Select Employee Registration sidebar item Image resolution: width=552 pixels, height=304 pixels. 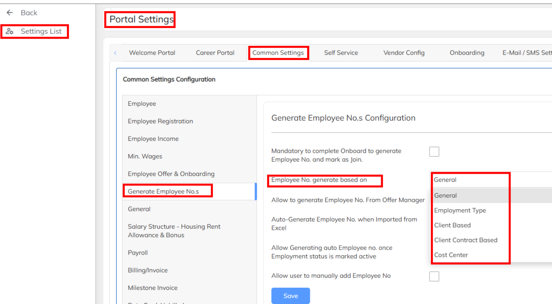160,121
